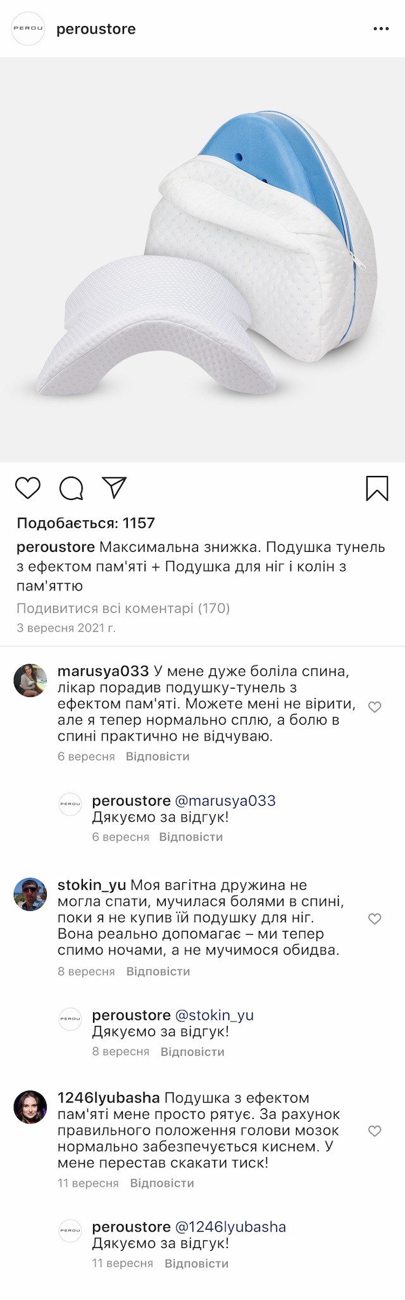
Task: Reply to marusya033's comment
Action: pos(158,756)
